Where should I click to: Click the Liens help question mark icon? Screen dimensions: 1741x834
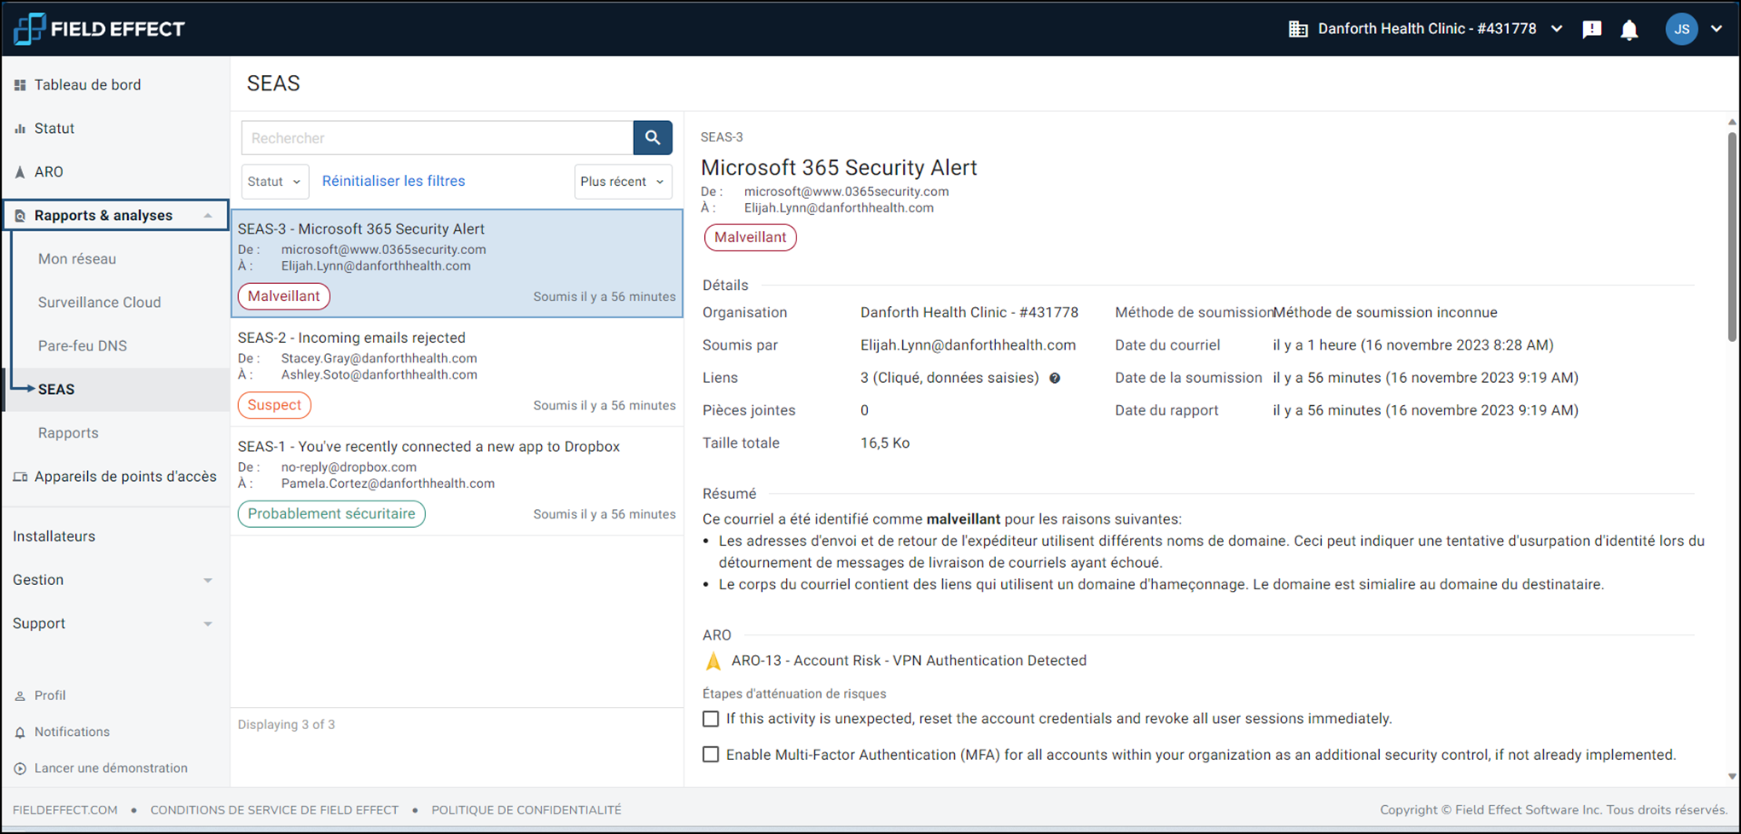(1055, 379)
